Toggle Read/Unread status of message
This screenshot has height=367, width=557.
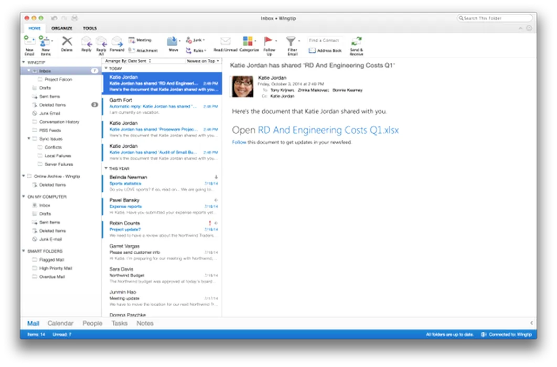point(225,42)
